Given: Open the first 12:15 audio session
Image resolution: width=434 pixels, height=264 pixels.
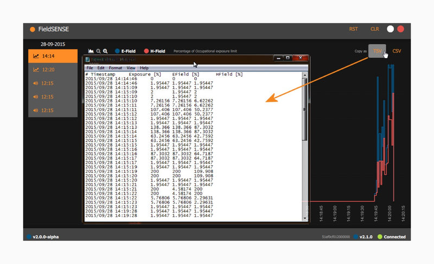Looking at the screenshot, I should tap(53, 83).
